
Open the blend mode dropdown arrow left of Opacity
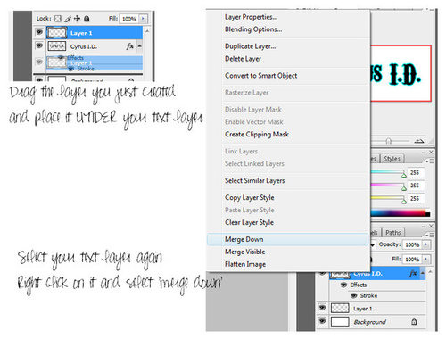click(372, 245)
